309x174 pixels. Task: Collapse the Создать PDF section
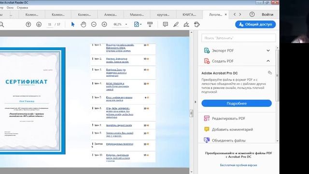(x=268, y=61)
